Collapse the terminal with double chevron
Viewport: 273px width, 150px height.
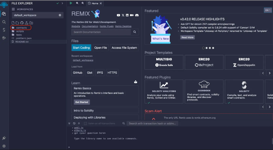(x=69, y=123)
